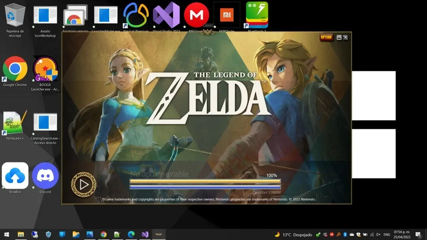427x240 pixels.
Task: Open Discord desktop shortcut
Action: (45, 178)
